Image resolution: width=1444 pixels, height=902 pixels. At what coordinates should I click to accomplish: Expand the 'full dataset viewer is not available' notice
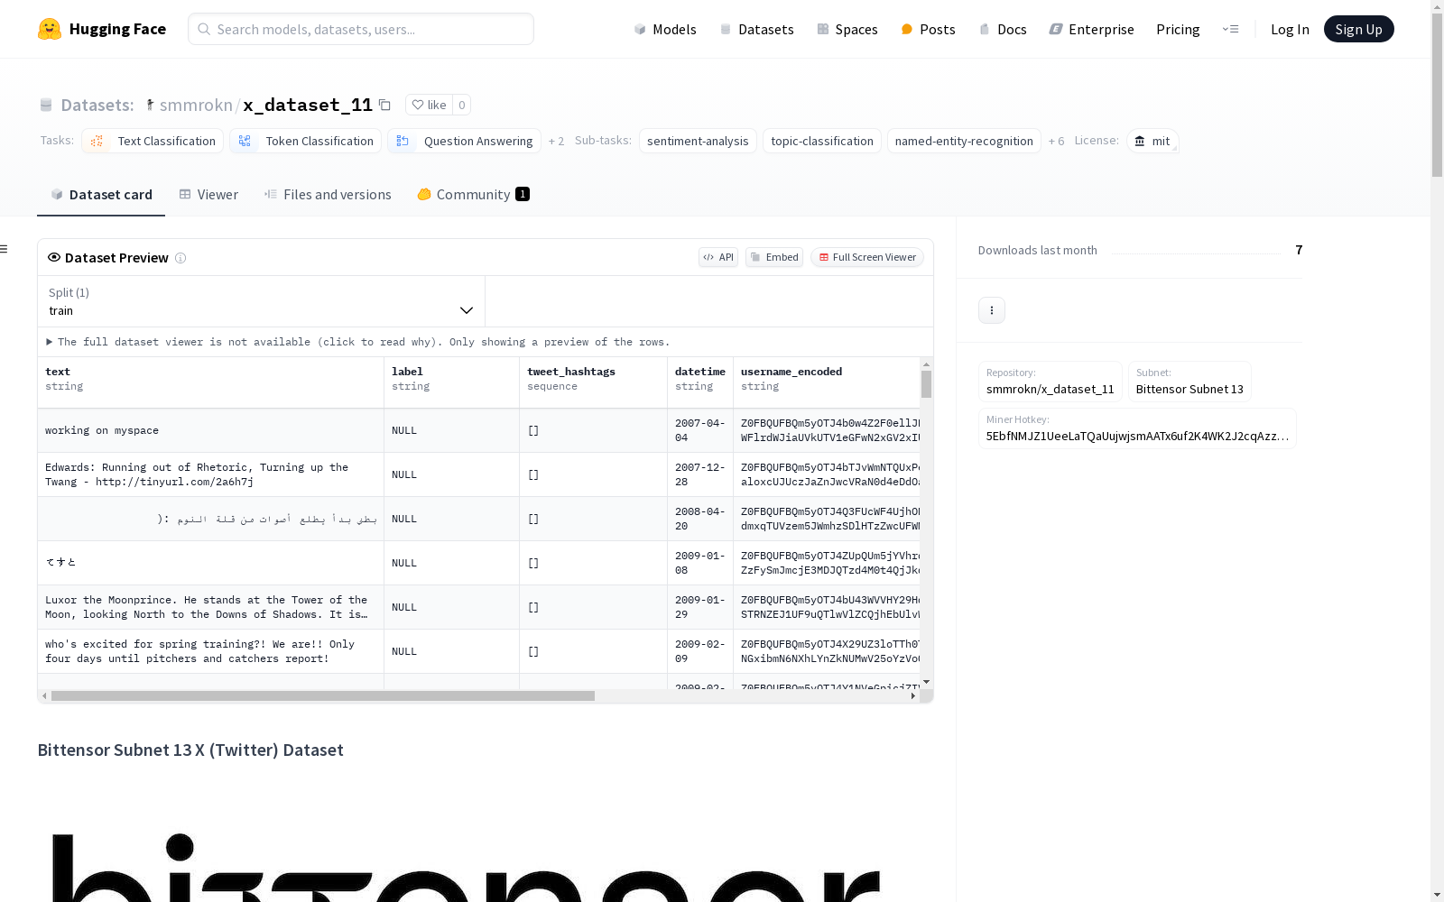pyautogui.click(x=358, y=342)
